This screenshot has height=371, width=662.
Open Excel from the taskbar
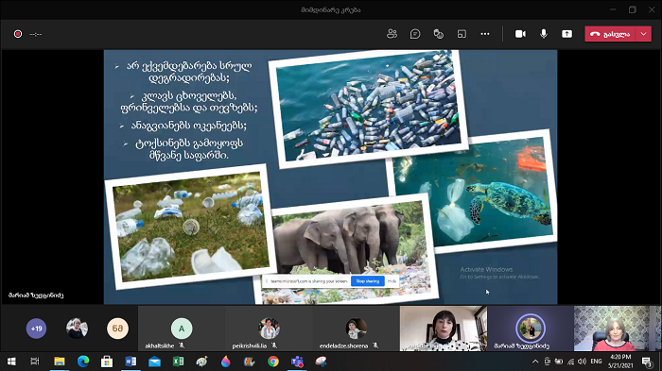[178, 362]
